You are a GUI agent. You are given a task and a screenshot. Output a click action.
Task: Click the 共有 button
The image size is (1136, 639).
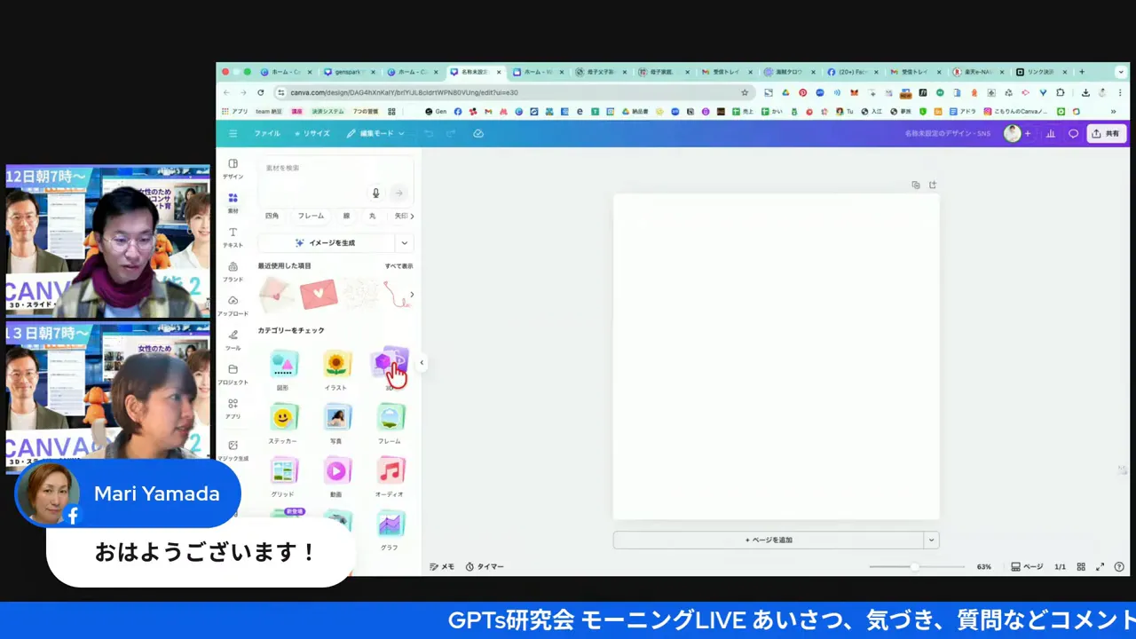coord(1107,133)
